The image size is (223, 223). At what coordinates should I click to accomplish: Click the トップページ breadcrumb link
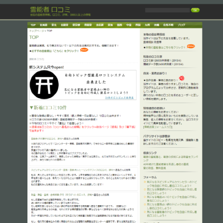click(x=37, y=31)
